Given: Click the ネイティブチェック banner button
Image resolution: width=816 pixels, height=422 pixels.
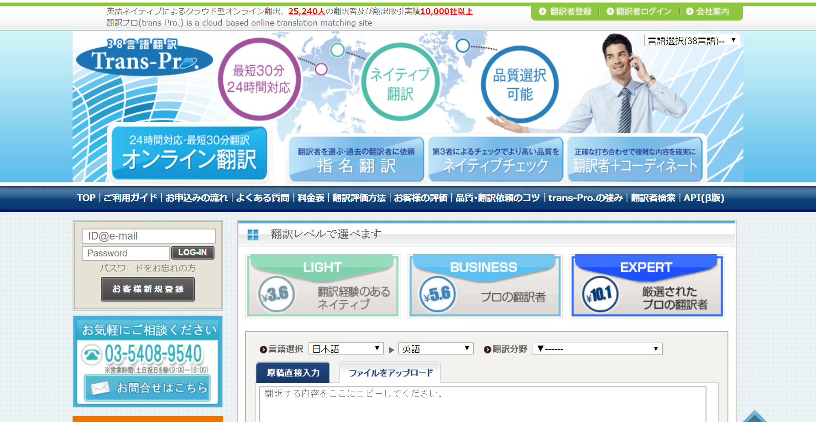Looking at the screenshot, I should point(496,159).
